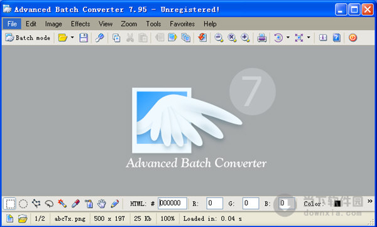Click the document icon in the status bar
This screenshot has width=377, height=227.
click(9, 219)
